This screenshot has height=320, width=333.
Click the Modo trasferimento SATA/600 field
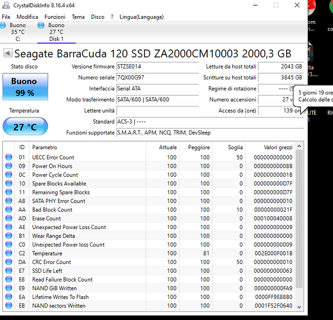[x=157, y=99]
